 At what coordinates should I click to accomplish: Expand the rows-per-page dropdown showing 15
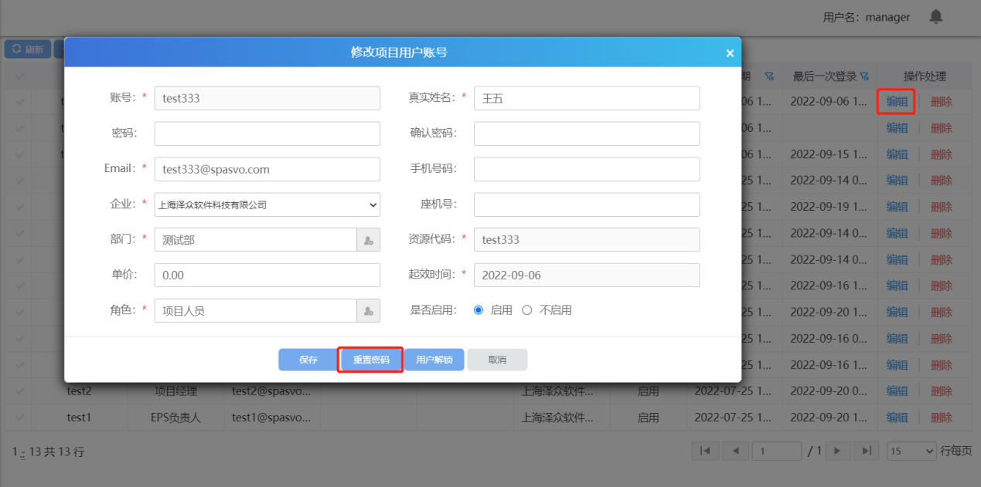911,451
